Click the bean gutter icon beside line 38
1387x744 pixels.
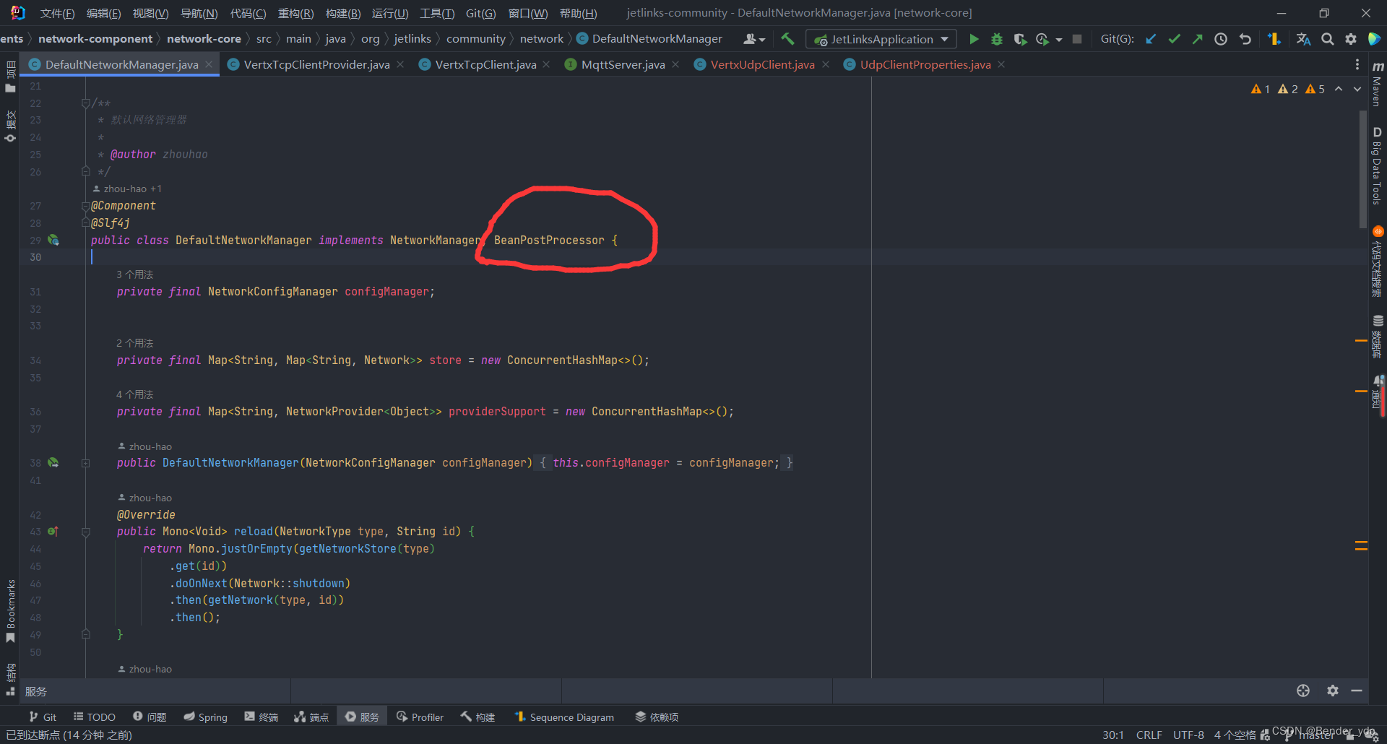tap(53, 462)
